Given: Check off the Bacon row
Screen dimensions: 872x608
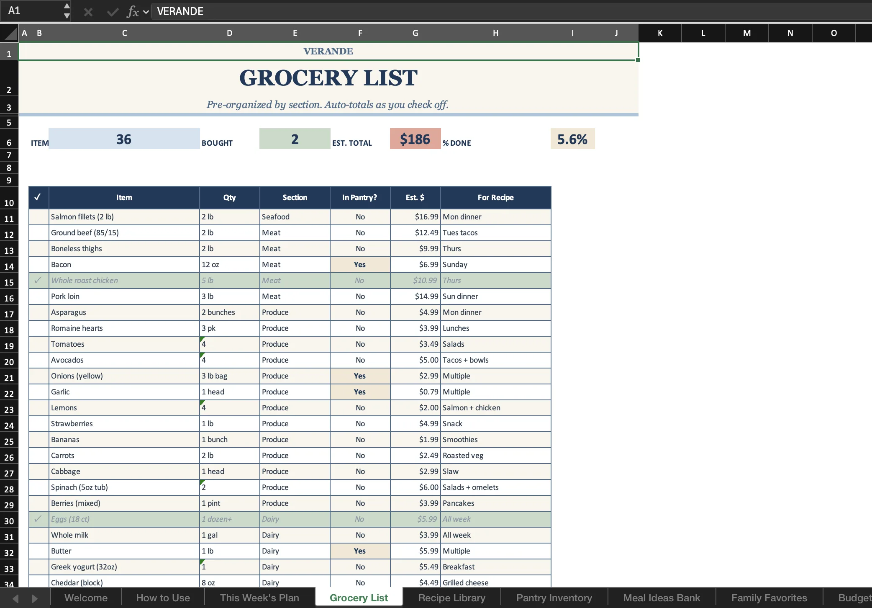Looking at the screenshot, I should coord(38,265).
